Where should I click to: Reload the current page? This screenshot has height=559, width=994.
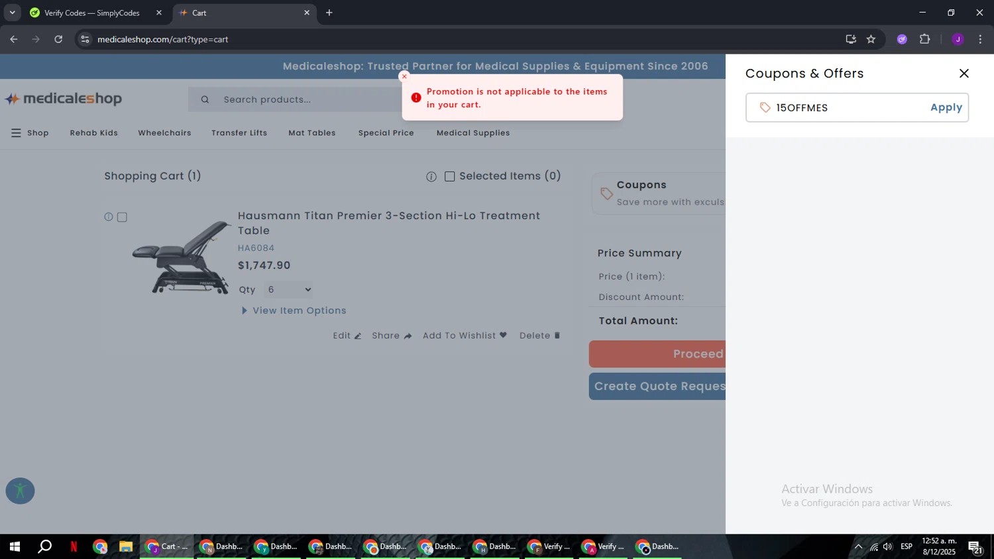click(58, 39)
